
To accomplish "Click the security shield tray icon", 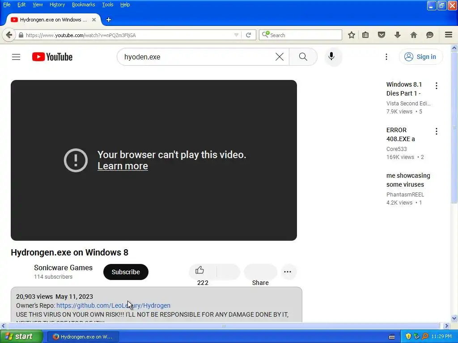I will point(408,336).
